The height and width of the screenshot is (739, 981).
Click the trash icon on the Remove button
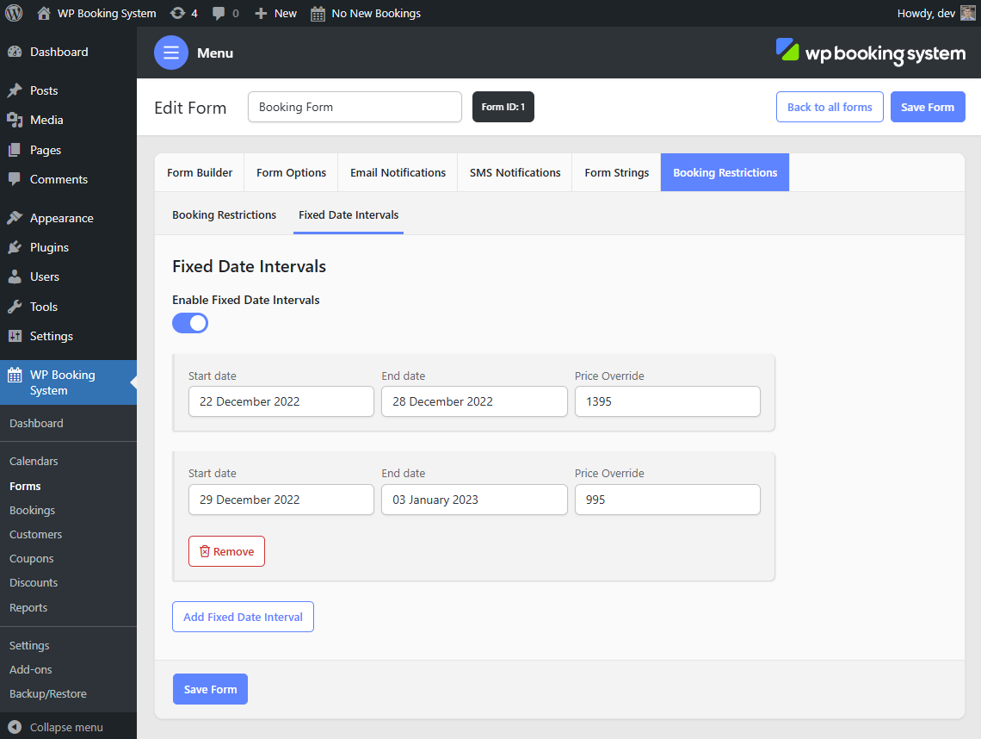pyautogui.click(x=205, y=551)
